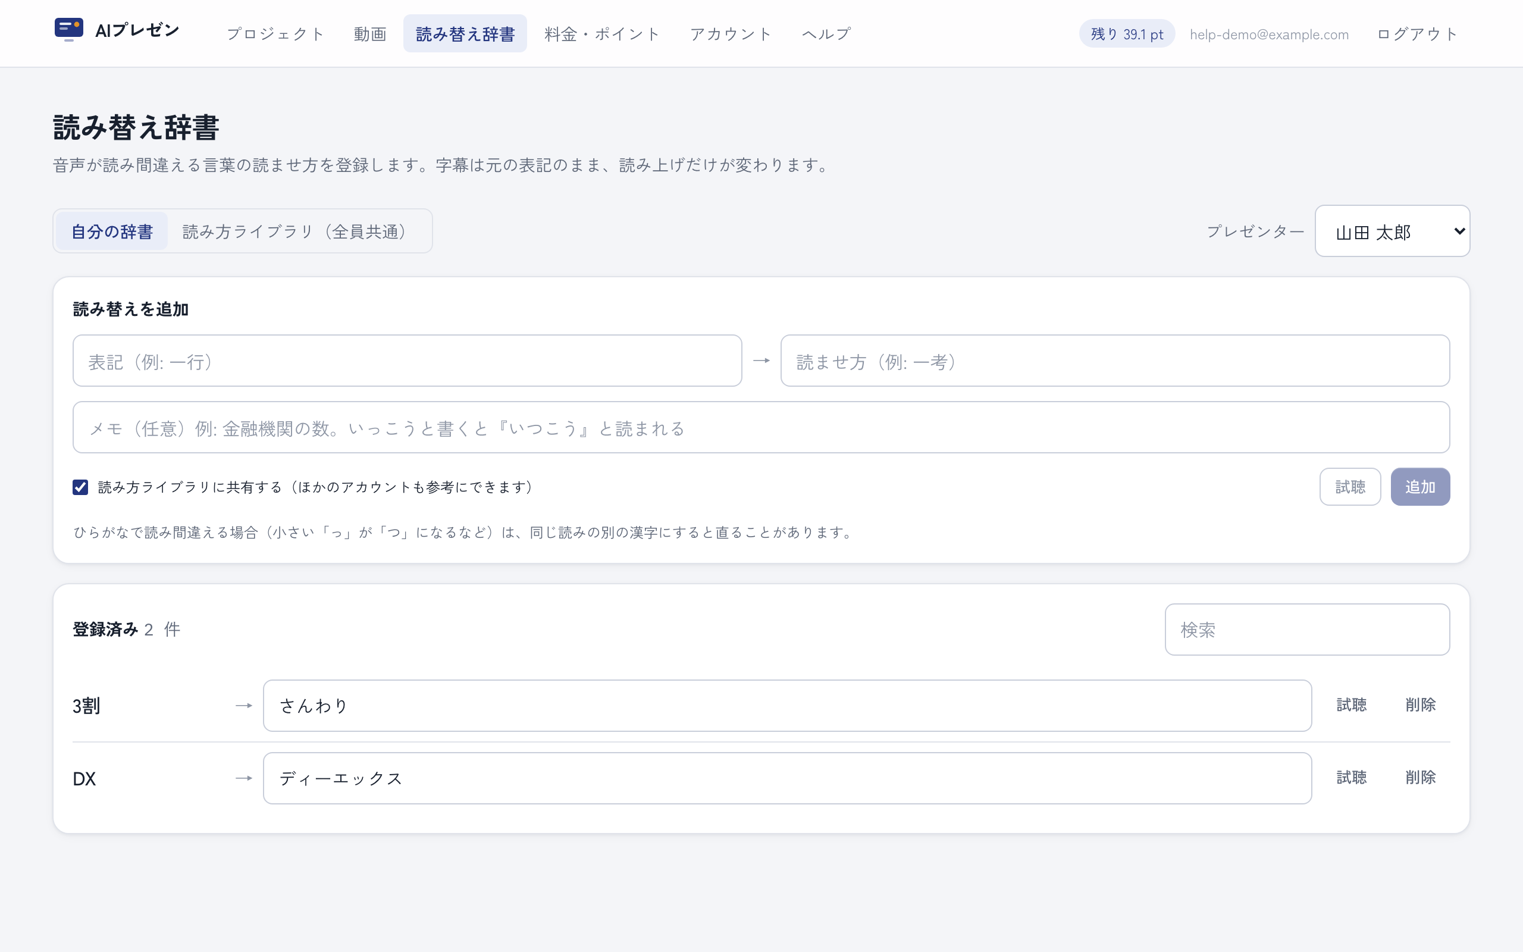1523x952 pixels.
Task: Click the 3割 entry label
Action: 86,706
